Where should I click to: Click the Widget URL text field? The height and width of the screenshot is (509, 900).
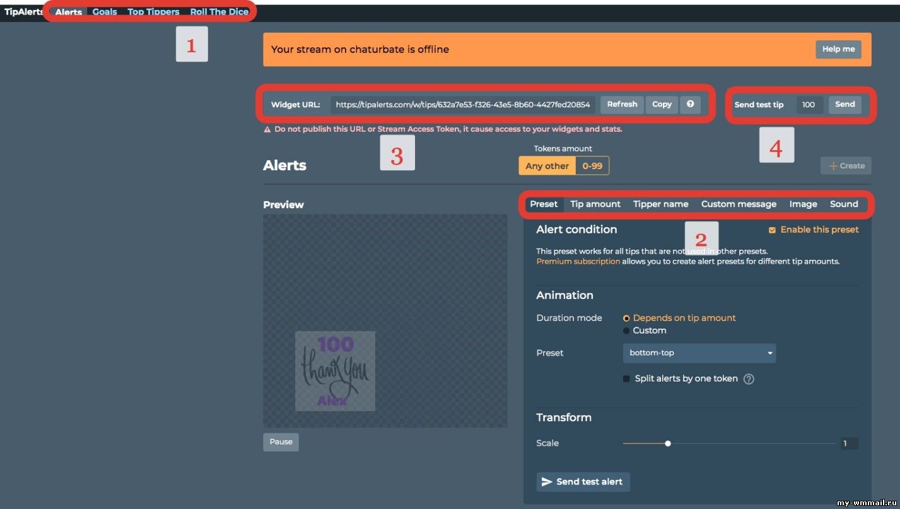click(463, 105)
